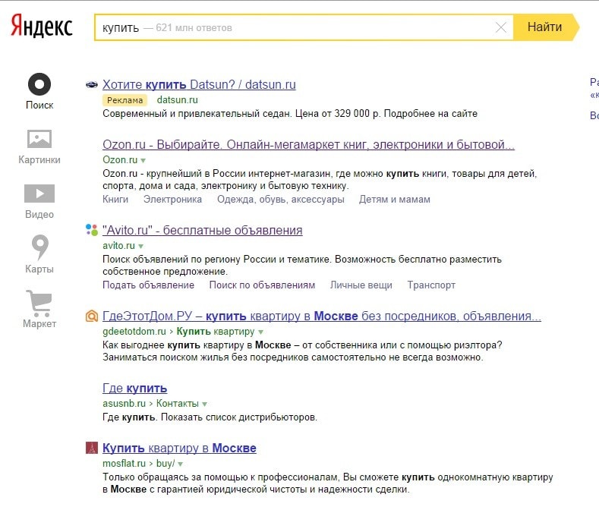Open the 'Хотите купить Datsun?' ad link
Image resolution: width=599 pixels, height=510 pixels.
[x=199, y=84]
